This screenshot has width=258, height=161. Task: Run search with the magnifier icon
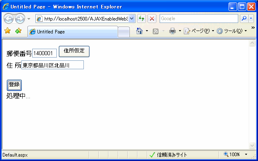click(x=244, y=19)
